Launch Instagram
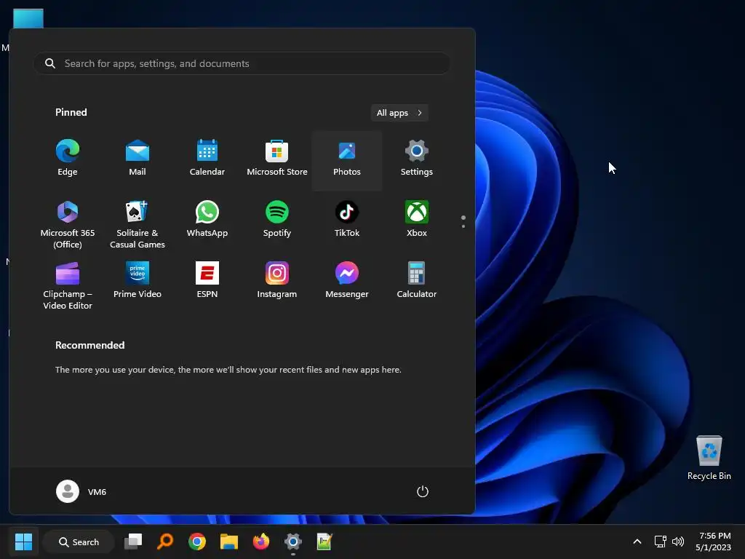This screenshot has width=745, height=559. [277, 280]
